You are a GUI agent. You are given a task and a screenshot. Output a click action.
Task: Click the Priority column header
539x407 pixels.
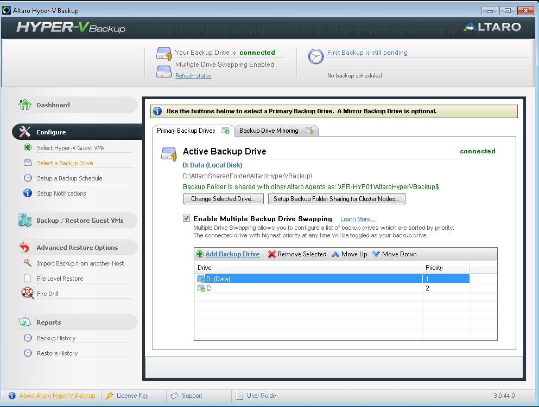point(446,267)
